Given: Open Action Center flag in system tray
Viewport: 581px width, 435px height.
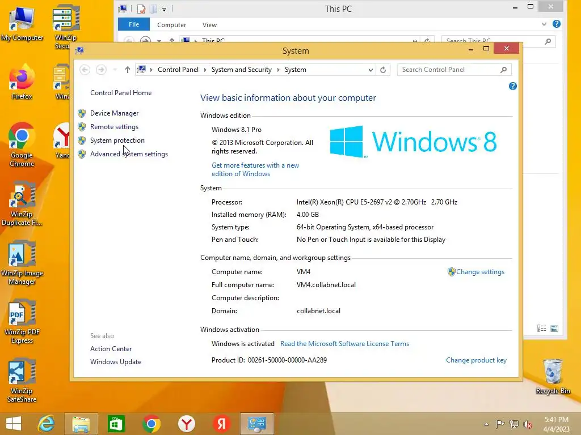Looking at the screenshot, I should click(x=500, y=424).
